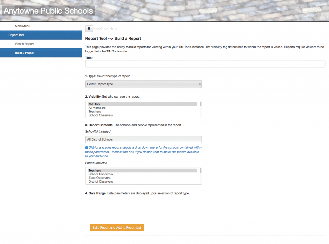Choose 'Zone Observers' under People Included
The width and height of the screenshot is (329, 244).
coord(112,178)
